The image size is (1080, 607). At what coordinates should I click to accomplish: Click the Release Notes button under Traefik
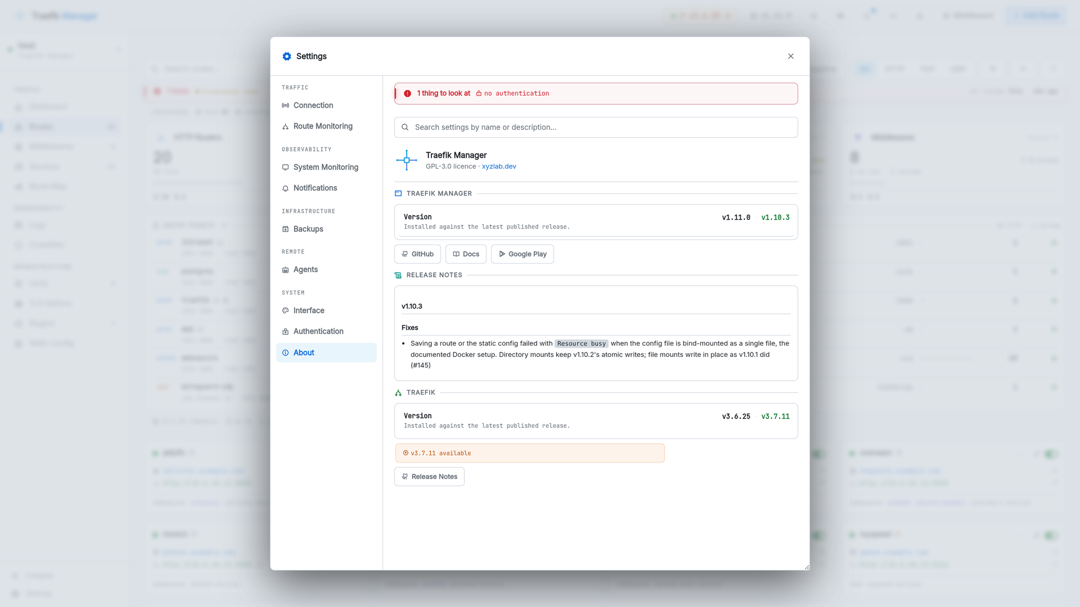(429, 477)
